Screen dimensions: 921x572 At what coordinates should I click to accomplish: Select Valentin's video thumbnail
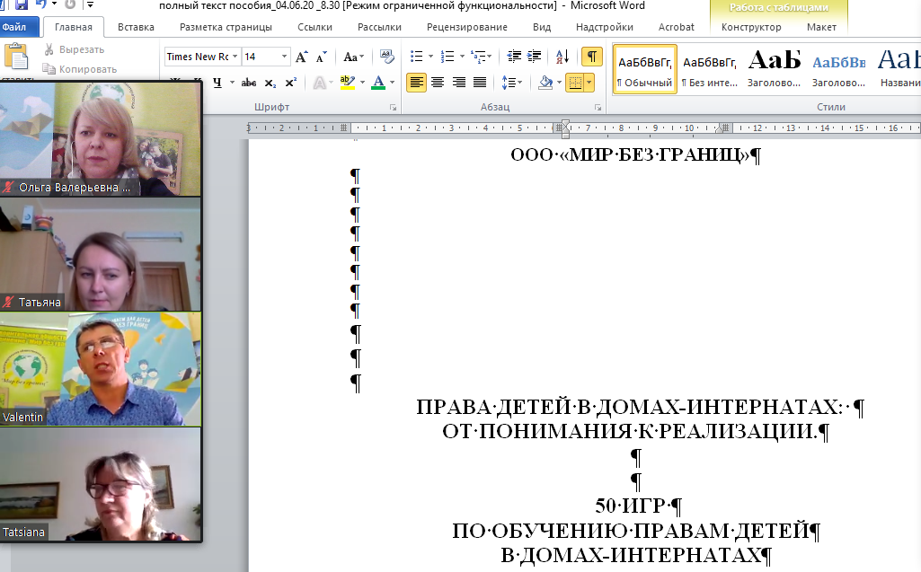coord(101,369)
